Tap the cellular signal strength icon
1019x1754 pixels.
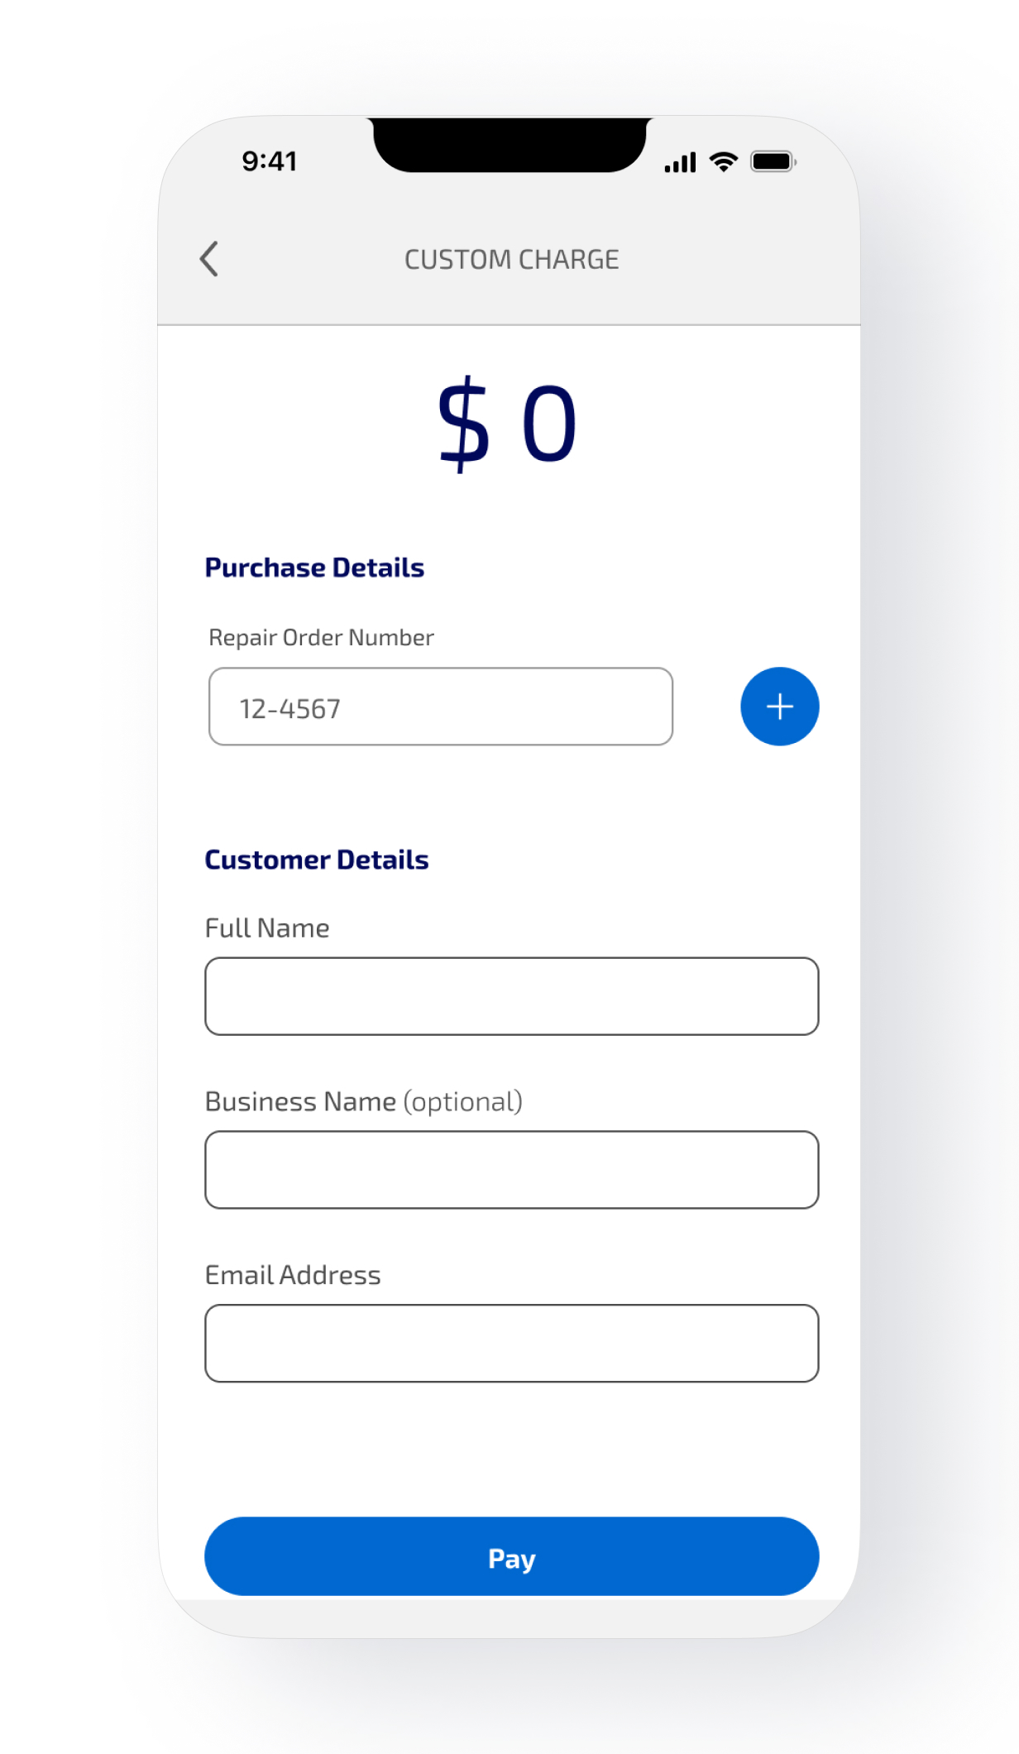click(680, 162)
